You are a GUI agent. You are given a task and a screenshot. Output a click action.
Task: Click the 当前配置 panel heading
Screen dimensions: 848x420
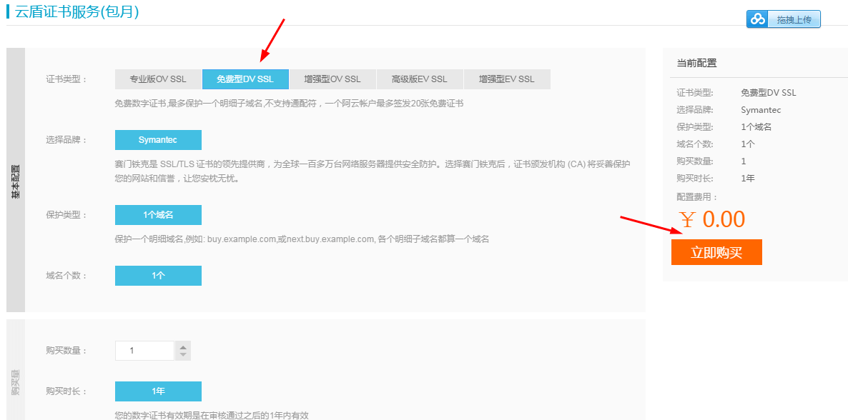pos(696,64)
